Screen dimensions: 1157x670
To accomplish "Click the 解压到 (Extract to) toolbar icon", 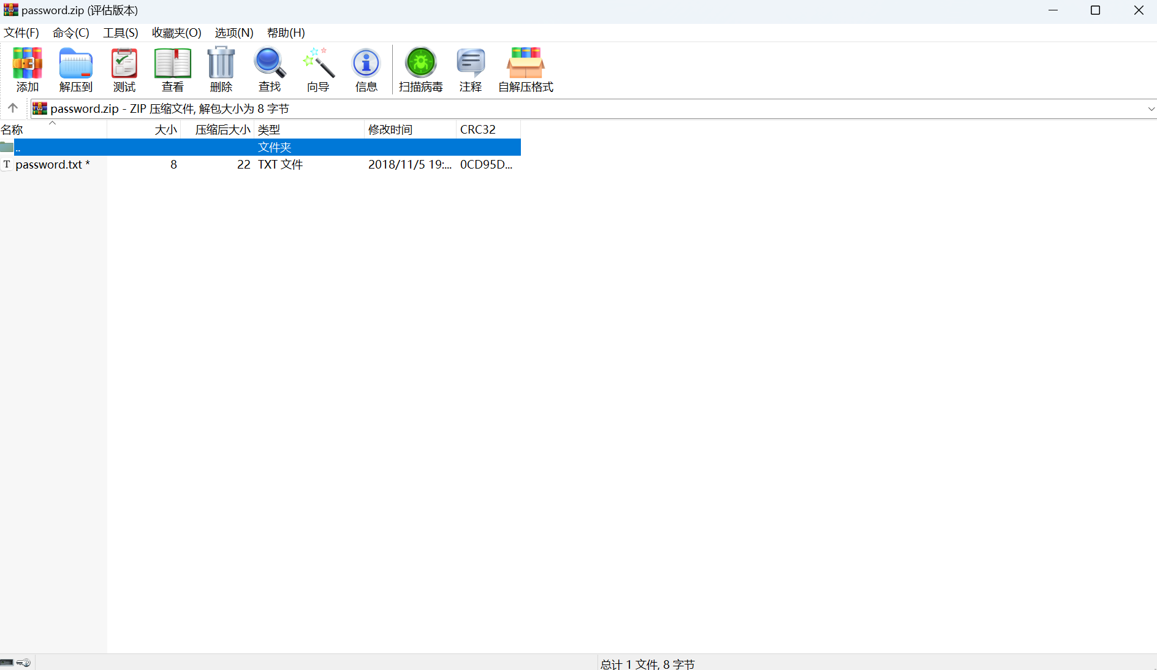I will coord(76,63).
